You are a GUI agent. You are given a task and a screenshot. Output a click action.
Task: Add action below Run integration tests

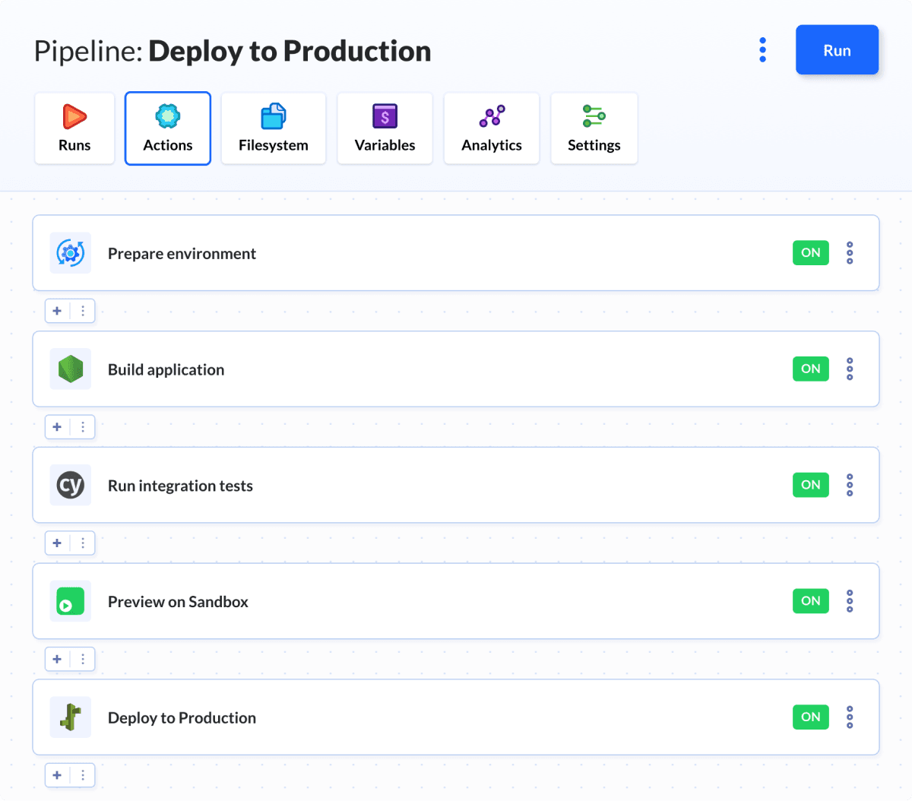coord(57,543)
